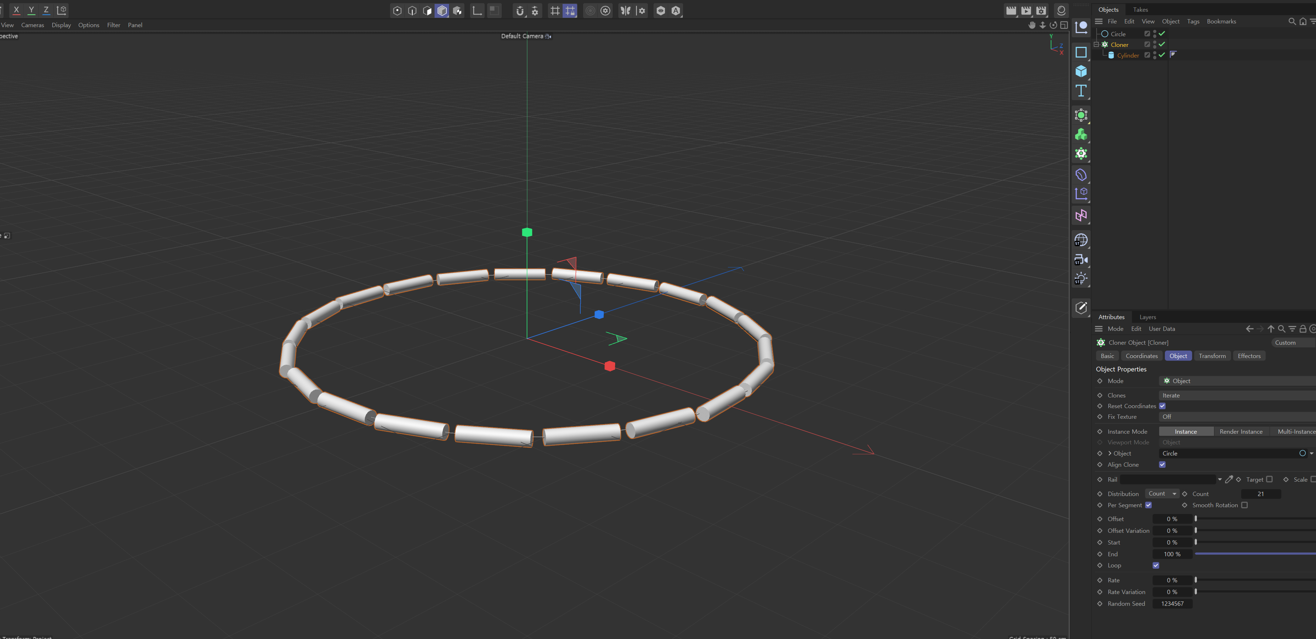Viewport: 1316px width, 639px height.
Task: Click the viewport orbit rotate icon
Action: point(1054,25)
